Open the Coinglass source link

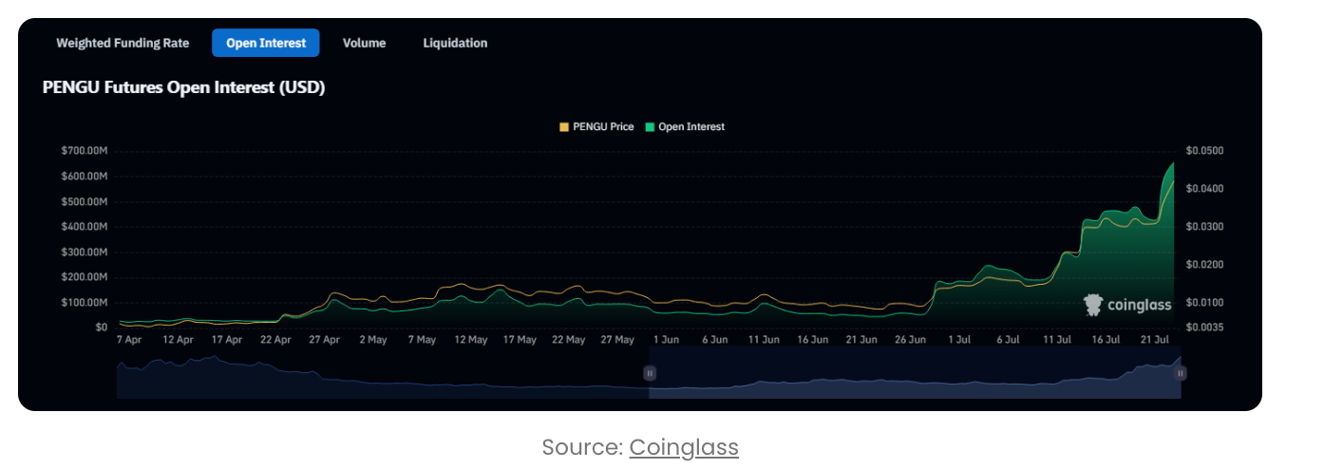tap(683, 447)
